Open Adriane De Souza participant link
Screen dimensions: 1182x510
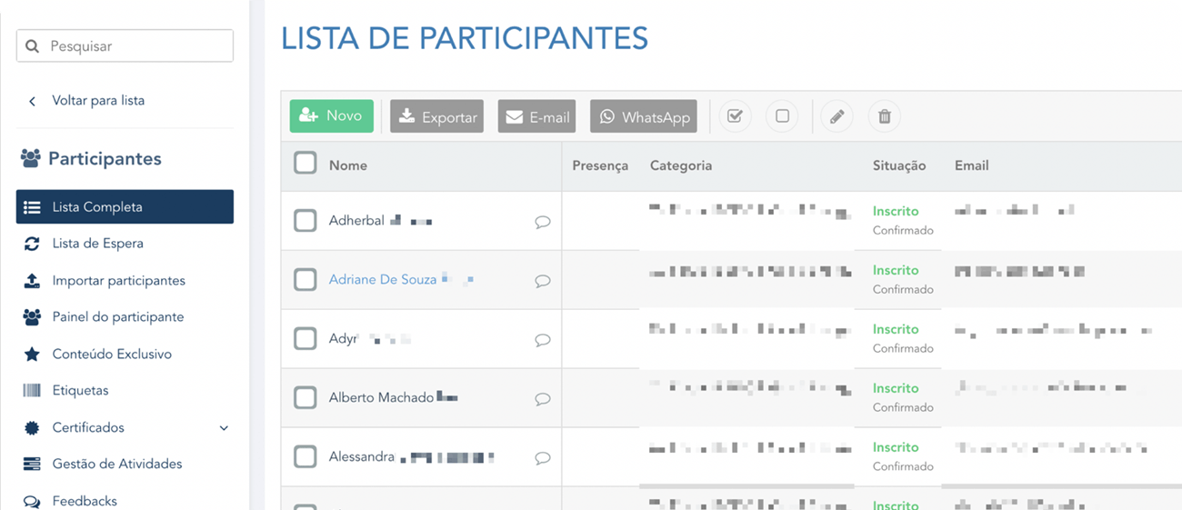click(383, 280)
